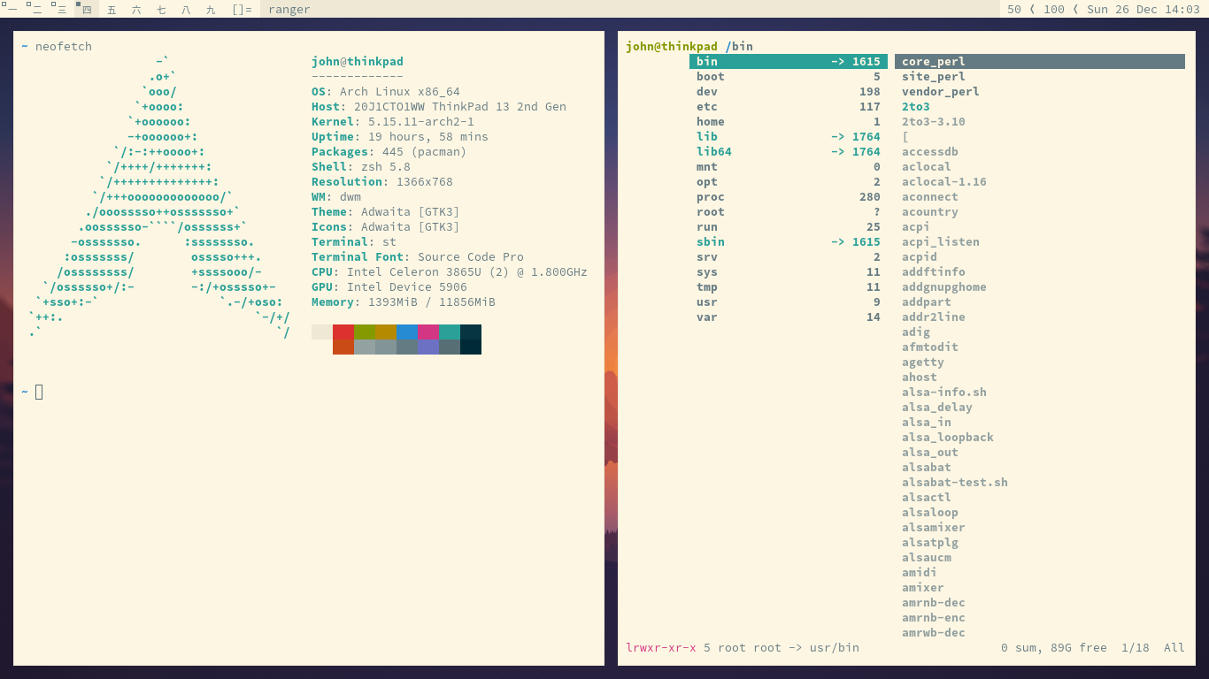Select the srv directory in ranger
The width and height of the screenshot is (1209, 679).
[x=789, y=256]
